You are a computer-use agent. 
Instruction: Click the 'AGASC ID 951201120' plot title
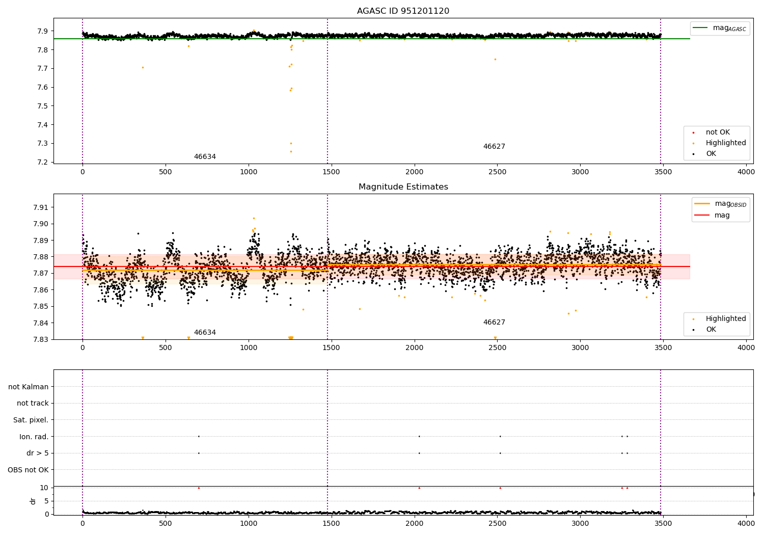pos(403,11)
